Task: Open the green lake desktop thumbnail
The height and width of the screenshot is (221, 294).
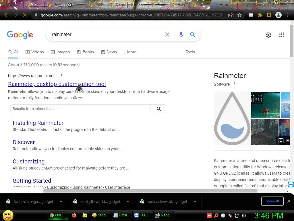Action: 266,105
